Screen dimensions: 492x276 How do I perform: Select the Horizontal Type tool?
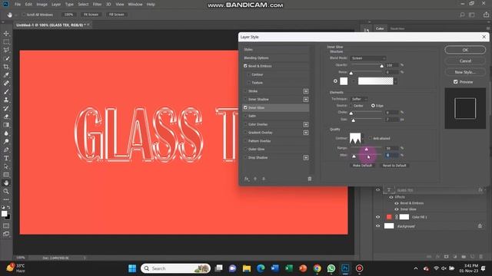[x=6, y=158]
